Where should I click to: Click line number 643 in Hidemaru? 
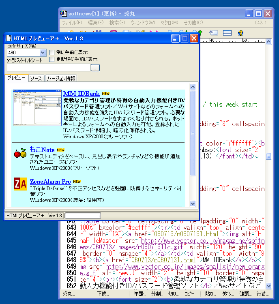pos(71,227)
